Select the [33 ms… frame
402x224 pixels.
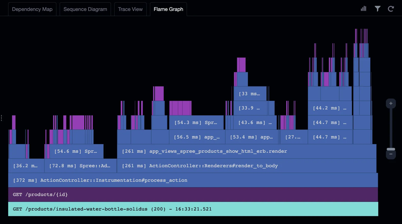(250, 94)
